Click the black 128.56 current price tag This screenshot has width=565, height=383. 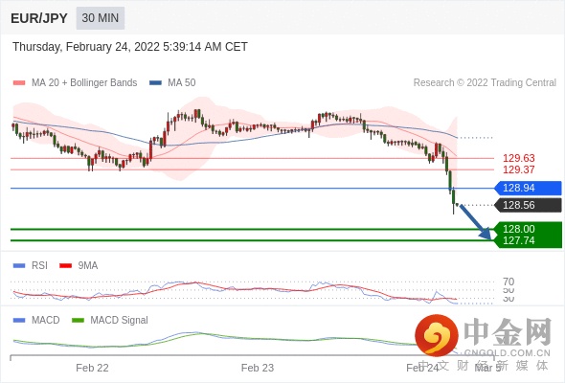(528, 205)
